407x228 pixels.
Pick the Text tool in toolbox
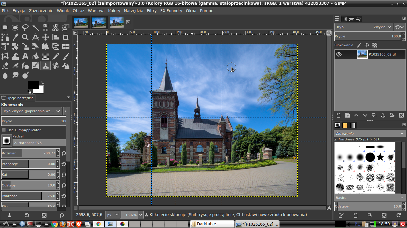pos(25,56)
